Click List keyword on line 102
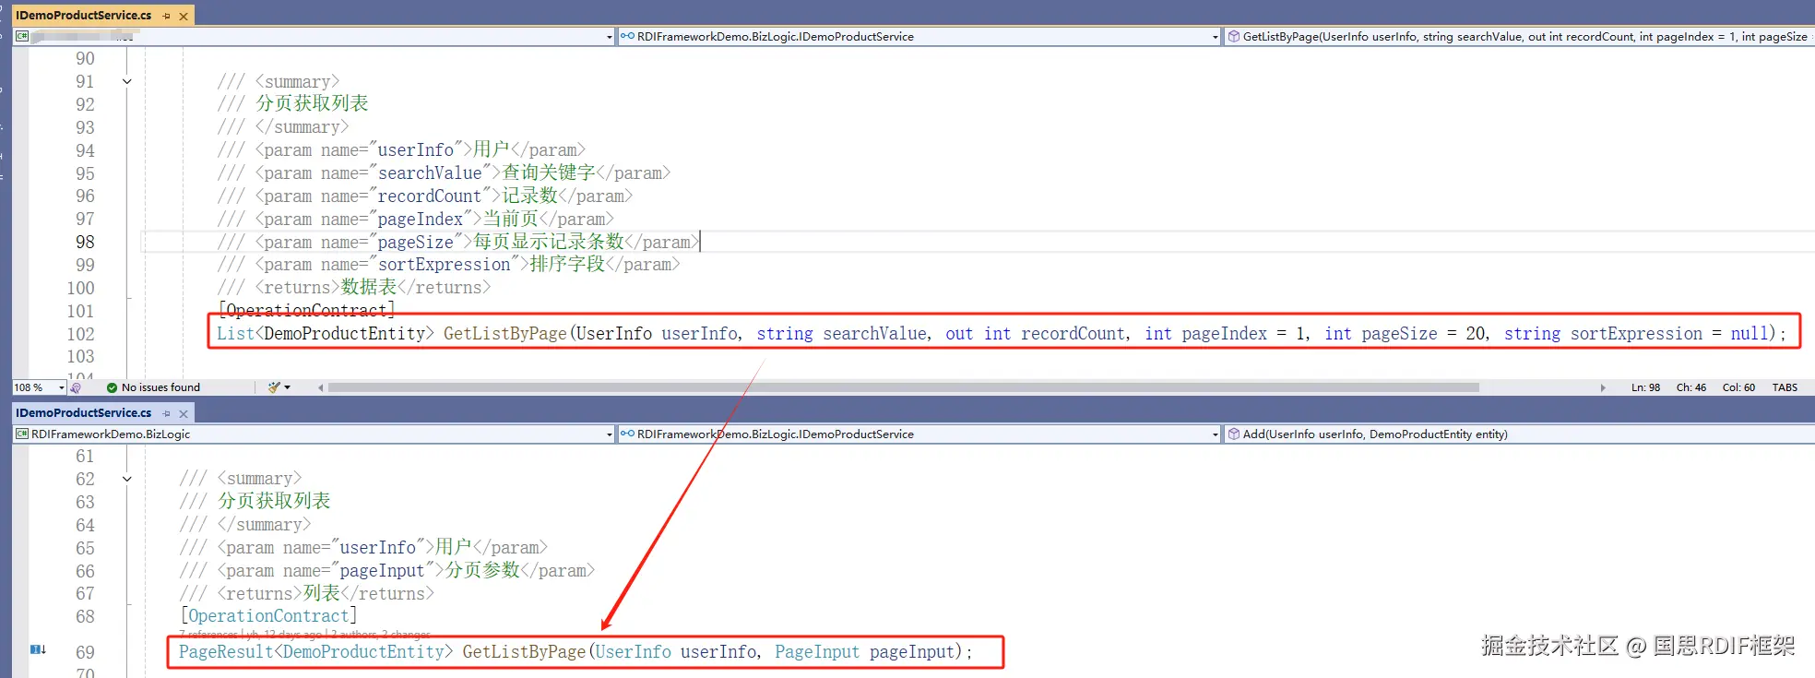 coord(235,334)
